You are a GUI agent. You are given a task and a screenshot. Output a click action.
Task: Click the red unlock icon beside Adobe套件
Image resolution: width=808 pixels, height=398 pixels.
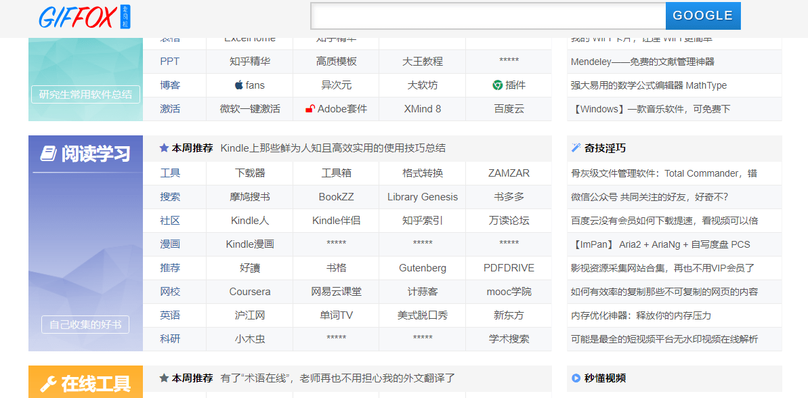(310, 109)
